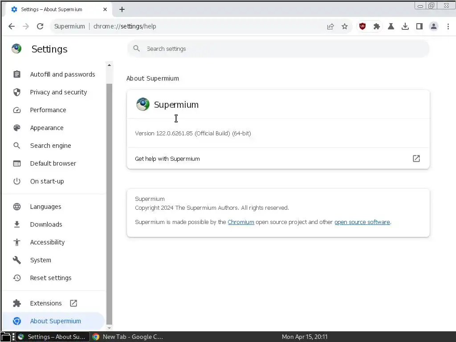This screenshot has height=342, width=456.
Task: Click the Supermium logo beside Settings title
Action: (16, 49)
